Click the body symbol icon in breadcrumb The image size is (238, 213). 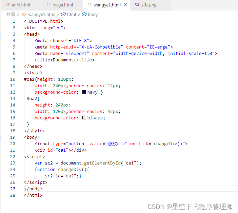84,15
